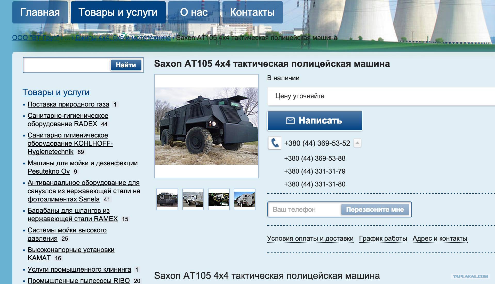Viewport: 495px width, 284px height.
Task: Click the Перезвоните мне callback button
Action: (375, 209)
